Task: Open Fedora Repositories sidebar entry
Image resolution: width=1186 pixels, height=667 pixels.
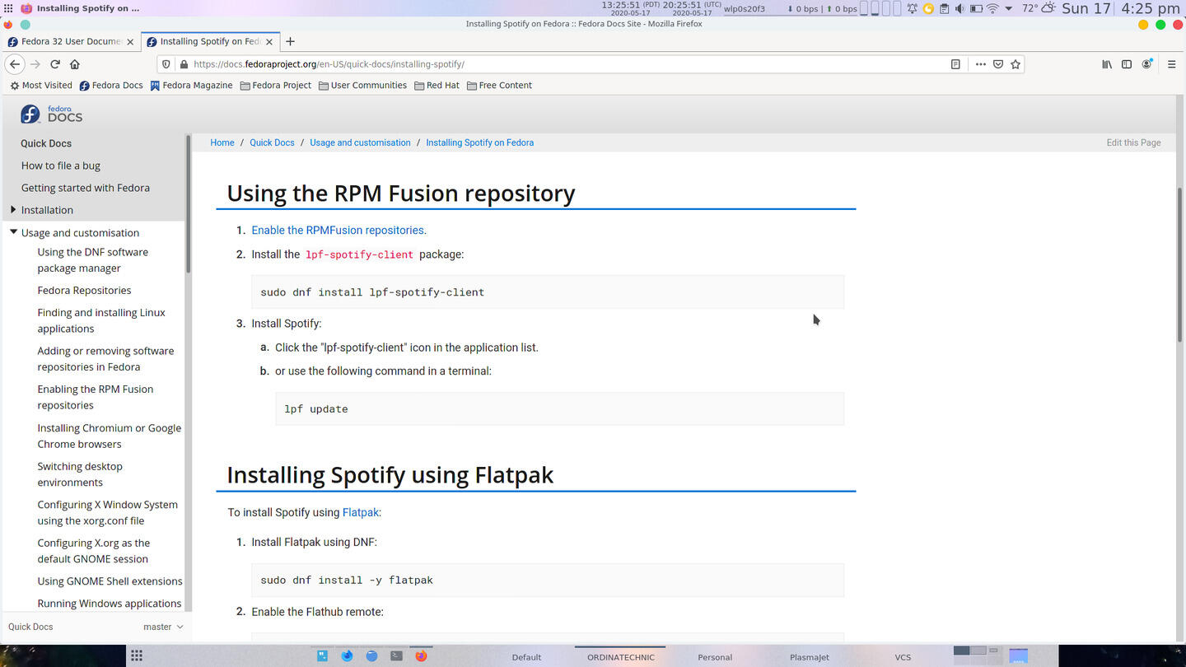Action: 84,291
